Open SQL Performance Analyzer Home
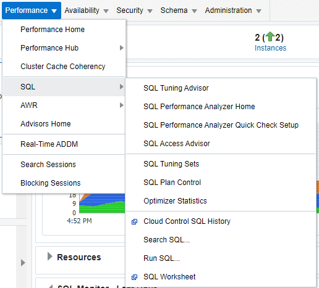The height and width of the screenshot is (288, 319). 221,107
